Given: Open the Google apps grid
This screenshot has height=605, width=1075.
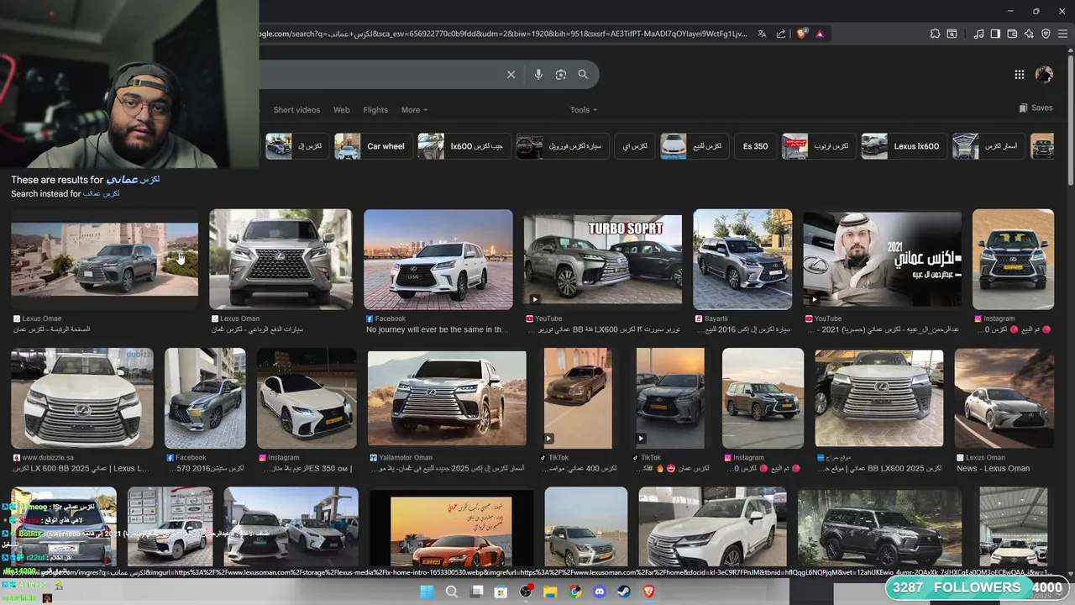Looking at the screenshot, I should (1019, 75).
